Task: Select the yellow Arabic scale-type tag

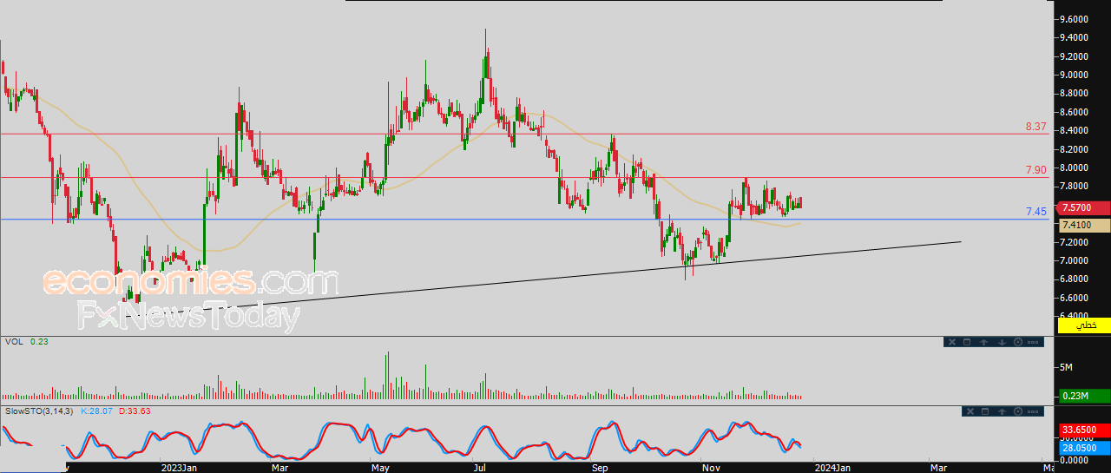Action: 1085,325
